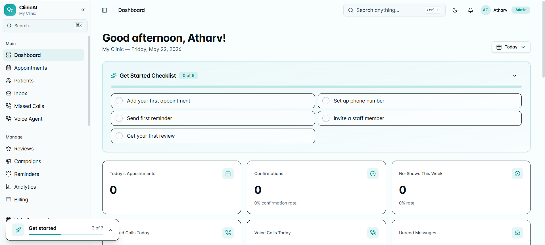545x245 pixels.
Task: Click the '3 of 7' progress text
Action: click(97, 228)
